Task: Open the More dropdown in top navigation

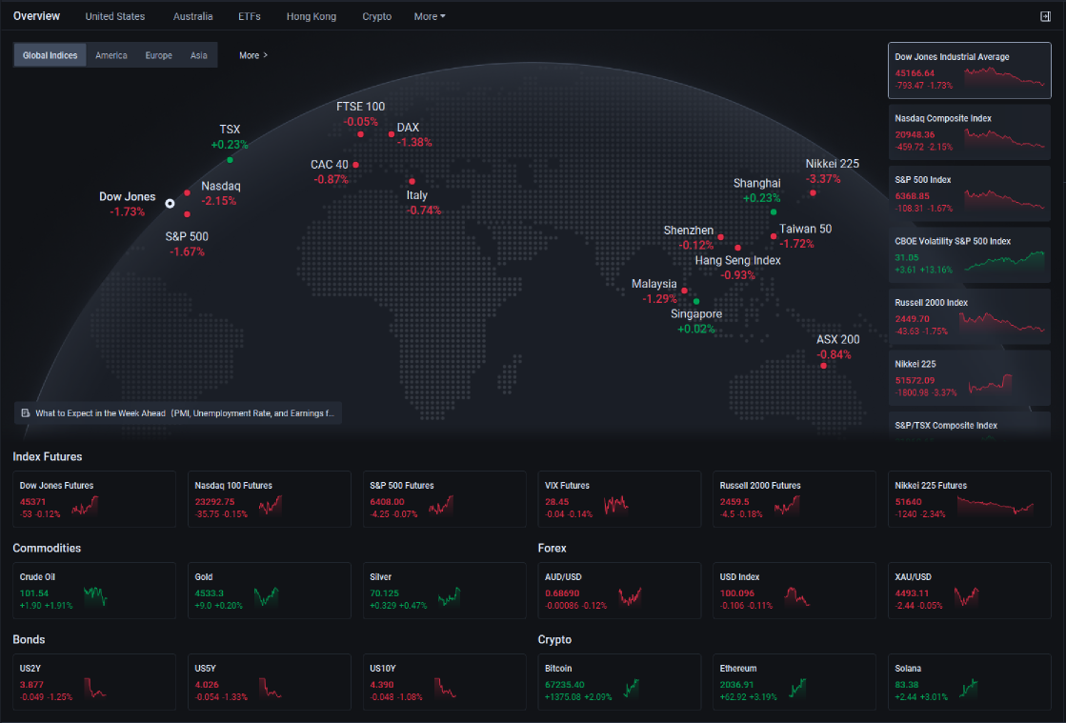Action: [430, 16]
